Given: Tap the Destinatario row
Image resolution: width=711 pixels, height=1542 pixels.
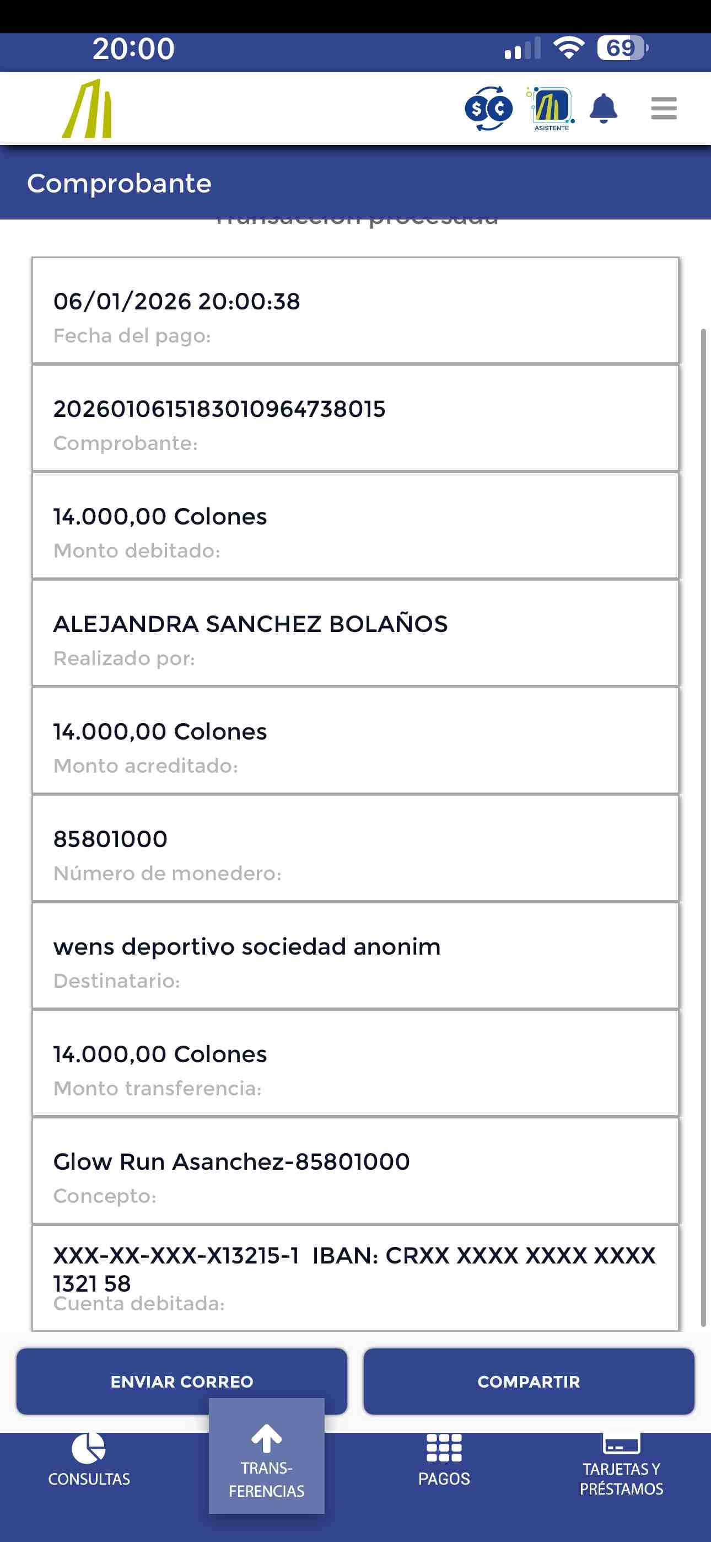Looking at the screenshot, I should click(355, 956).
